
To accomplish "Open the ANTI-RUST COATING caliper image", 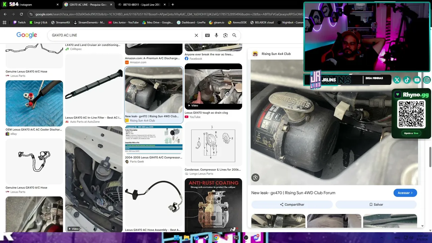I will pyautogui.click(x=213, y=205).
